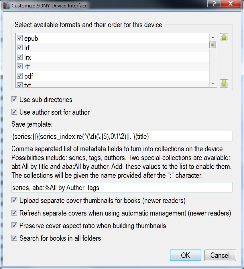Click the green move-up arrow icon
The height and width of the screenshot is (269, 244).
click(224, 37)
